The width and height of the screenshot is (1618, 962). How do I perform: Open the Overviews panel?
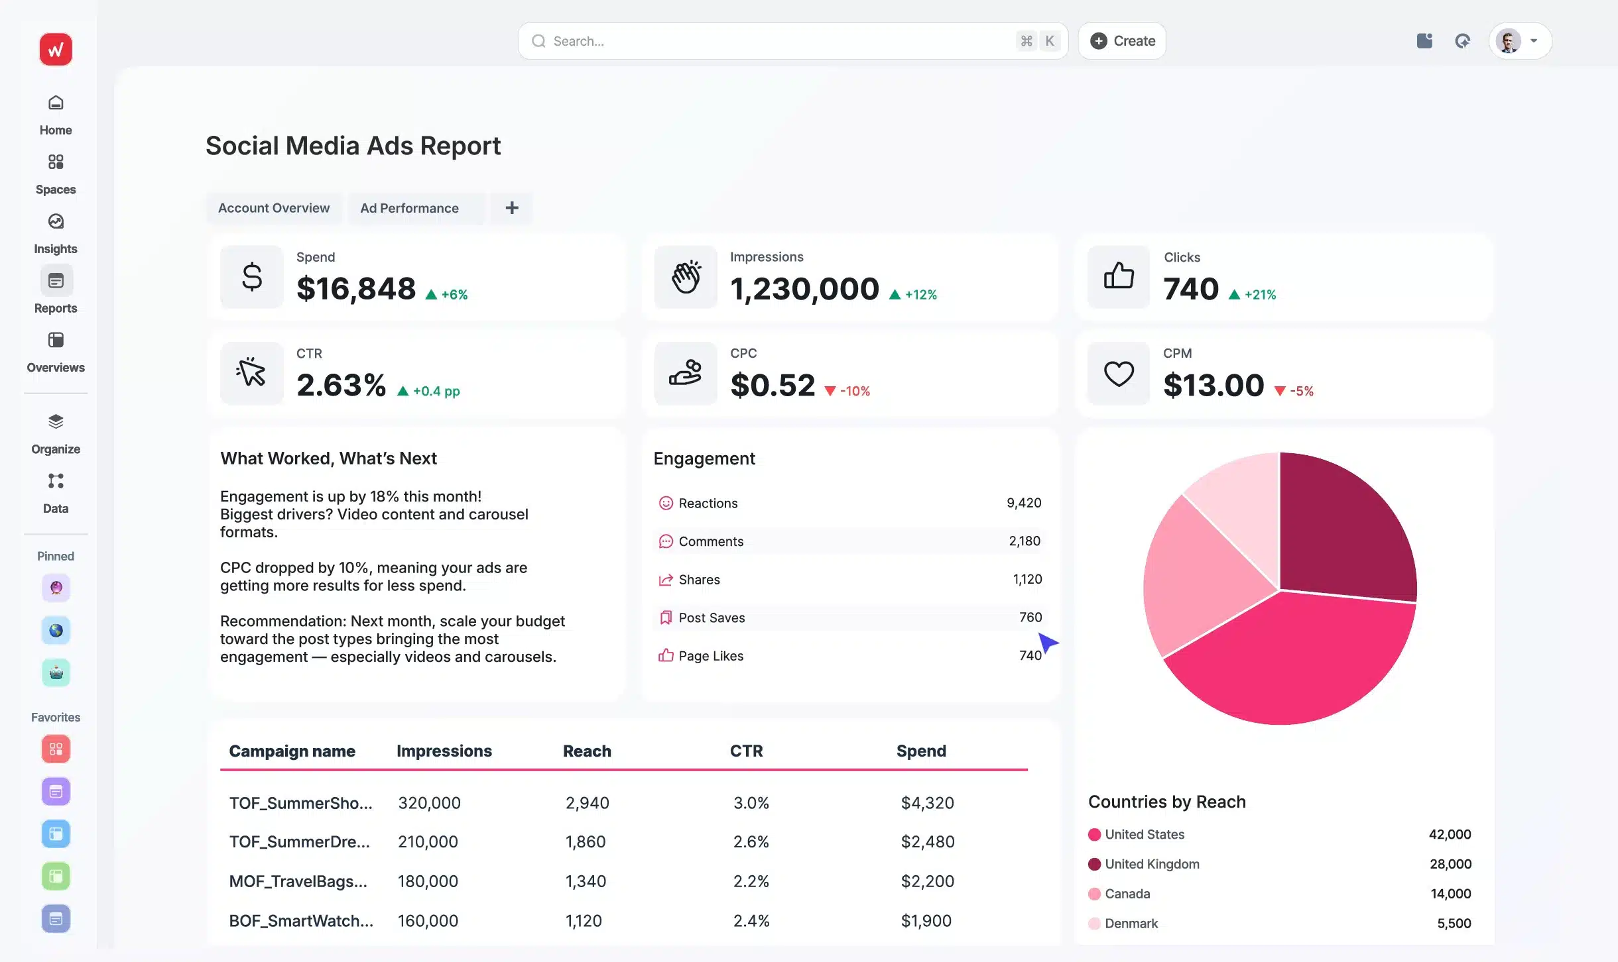click(55, 340)
